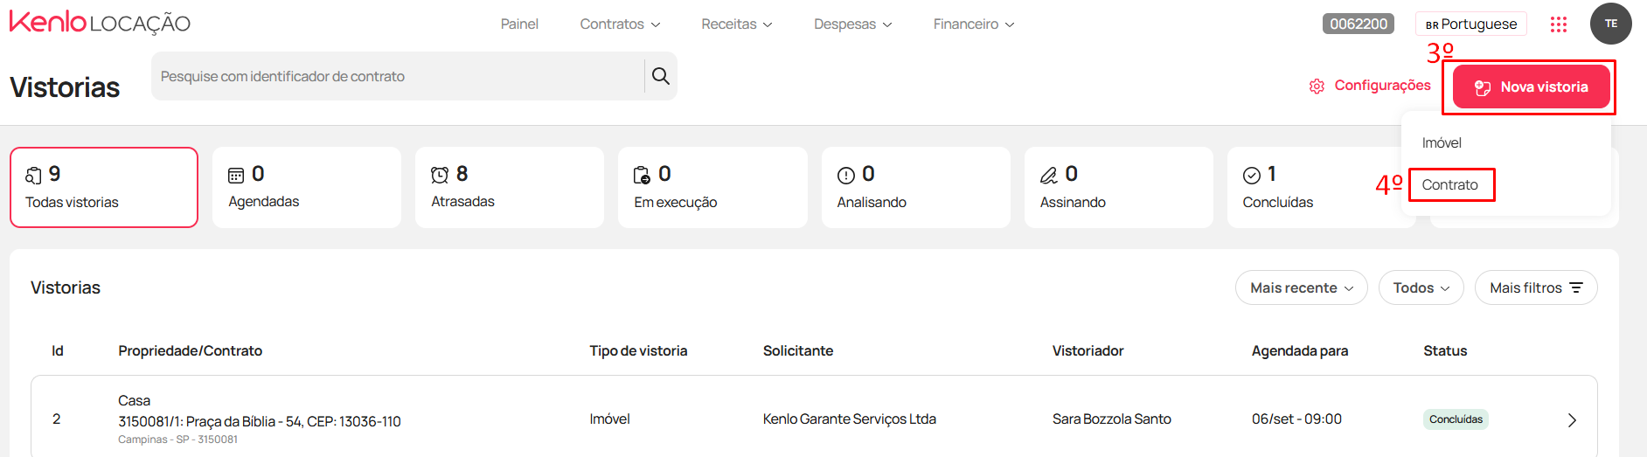
Task: Click the Mais filtros button
Action: (x=1536, y=287)
